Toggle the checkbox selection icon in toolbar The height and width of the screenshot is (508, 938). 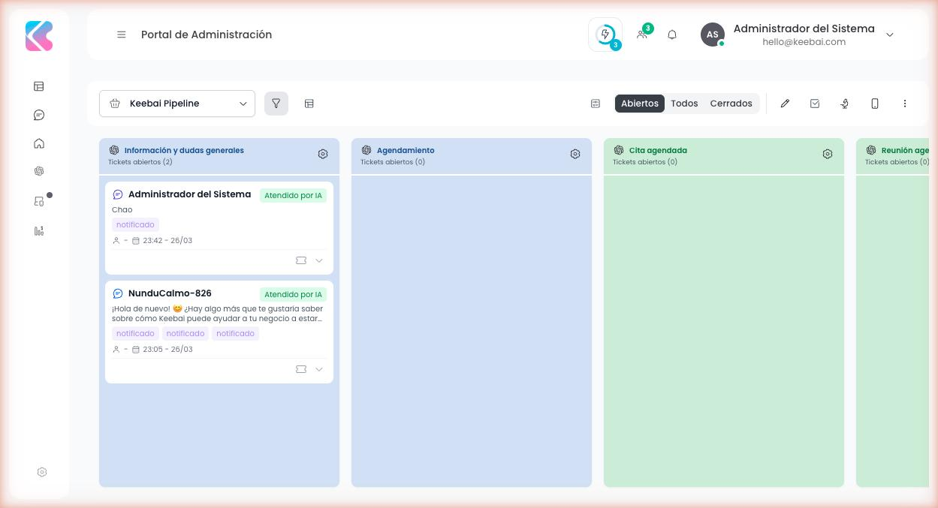point(815,104)
